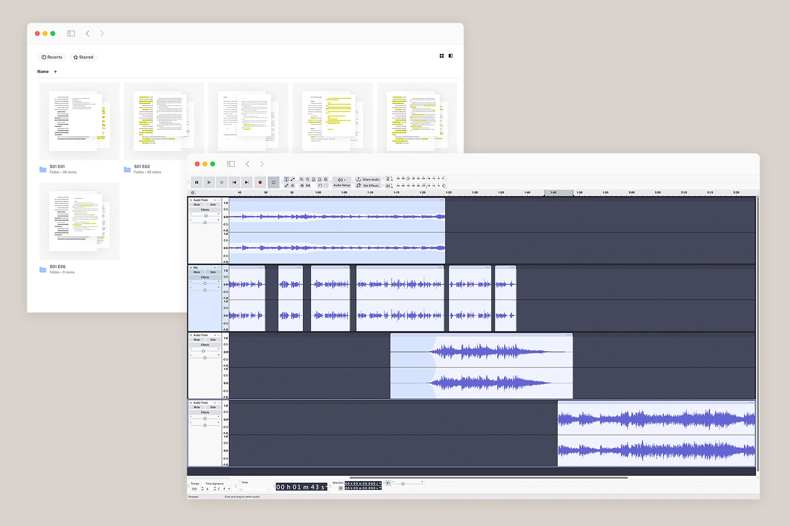Viewport: 789px width, 526px height.
Task: Open Effects for the Mix track
Action: click(205, 277)
